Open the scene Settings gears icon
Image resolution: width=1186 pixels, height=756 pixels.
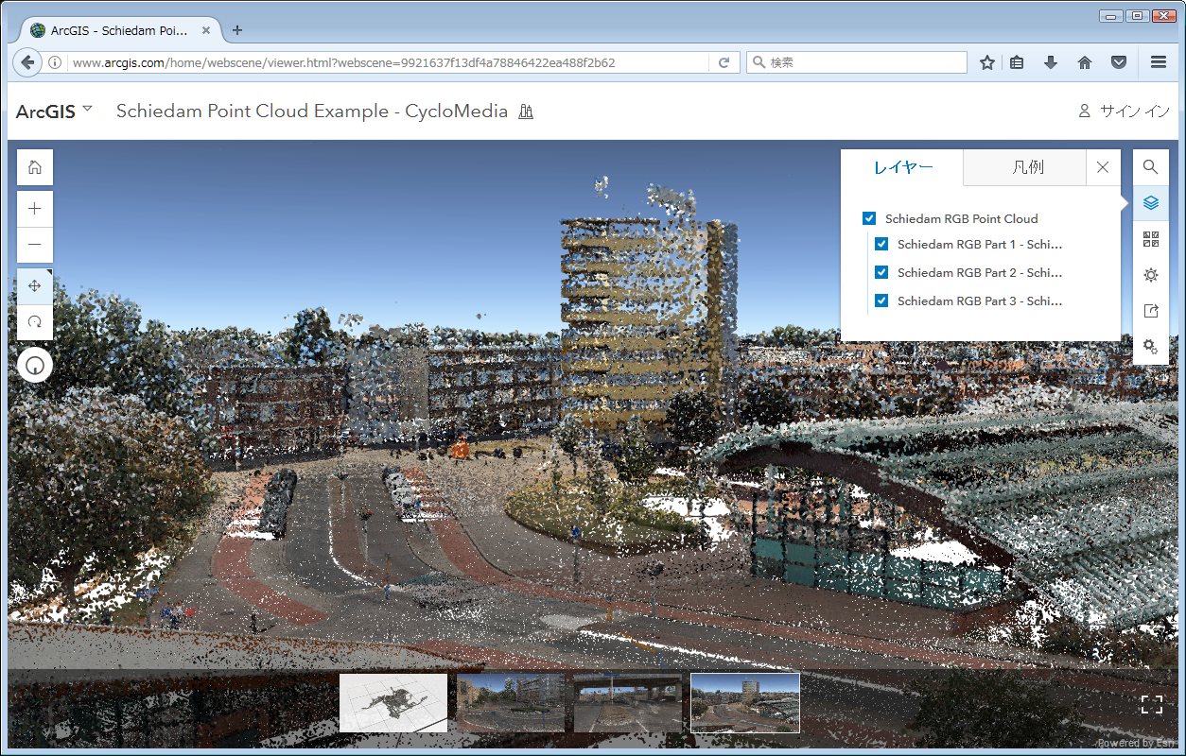pos(1151,347)
